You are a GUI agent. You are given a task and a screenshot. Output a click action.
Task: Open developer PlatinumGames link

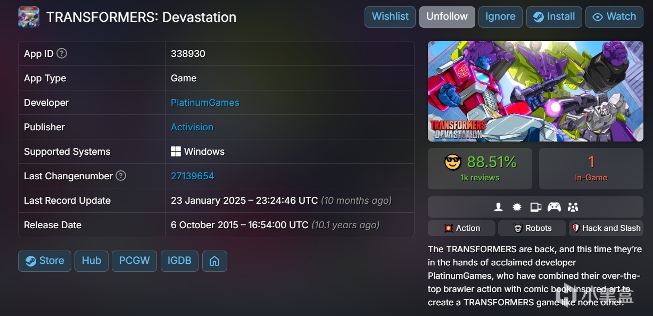click(x=205, y=103)
